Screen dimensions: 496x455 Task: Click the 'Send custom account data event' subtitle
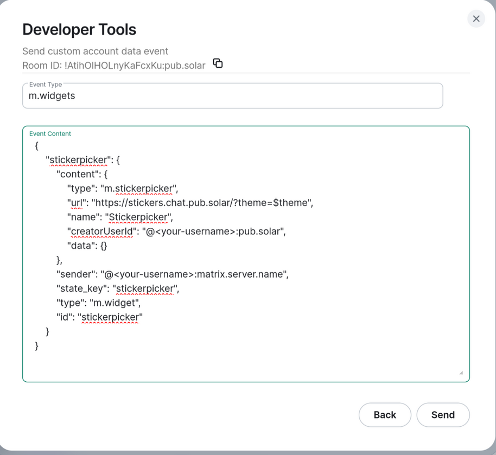tap(96, 51)
